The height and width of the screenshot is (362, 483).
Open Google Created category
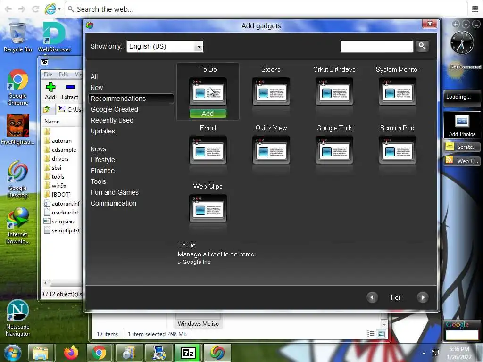tap(114, 109)
